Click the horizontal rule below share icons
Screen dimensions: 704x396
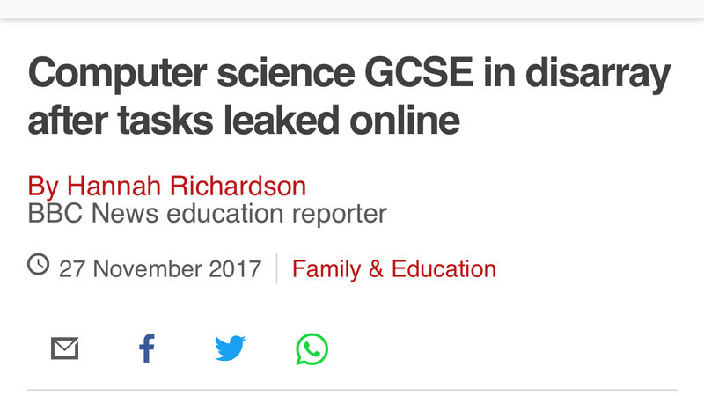click(x=352, y=389)
